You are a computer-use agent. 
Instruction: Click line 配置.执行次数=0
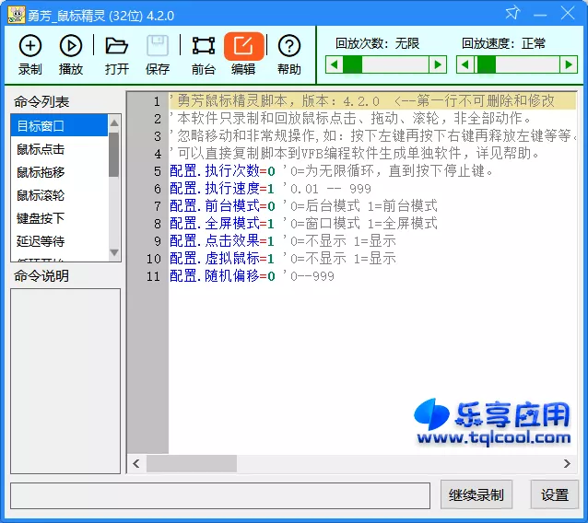222,171
